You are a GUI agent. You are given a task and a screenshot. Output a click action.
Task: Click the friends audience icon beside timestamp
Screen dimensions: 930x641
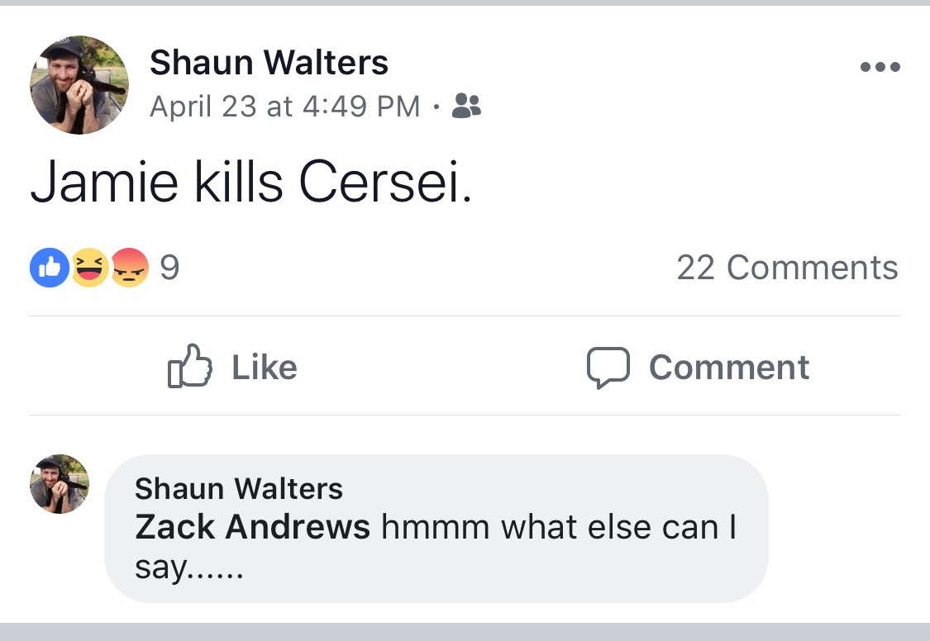(x=467, y=106)
